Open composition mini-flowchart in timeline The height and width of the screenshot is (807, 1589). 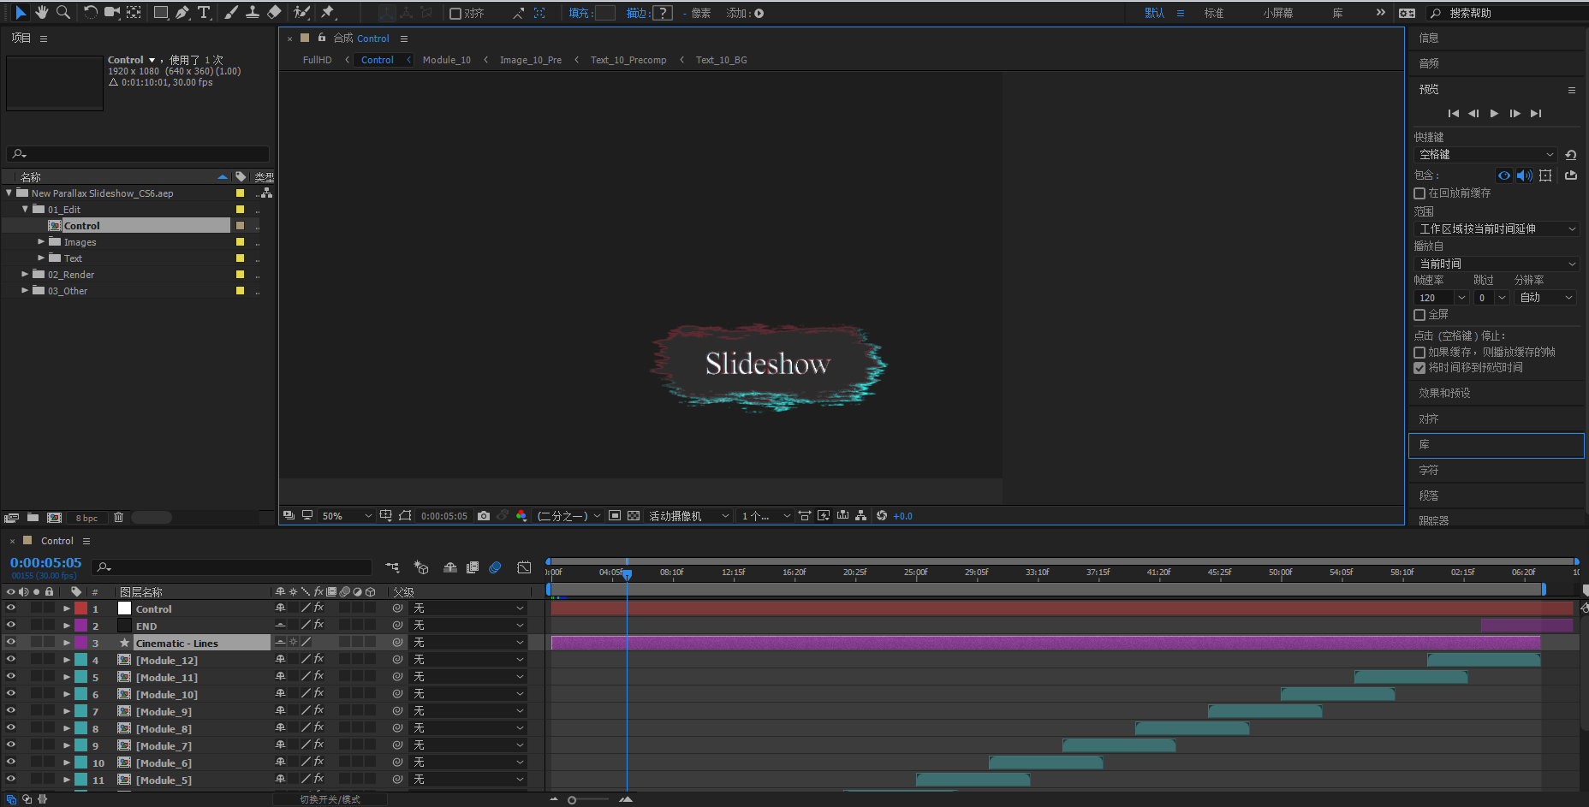(x=392, y=567)
